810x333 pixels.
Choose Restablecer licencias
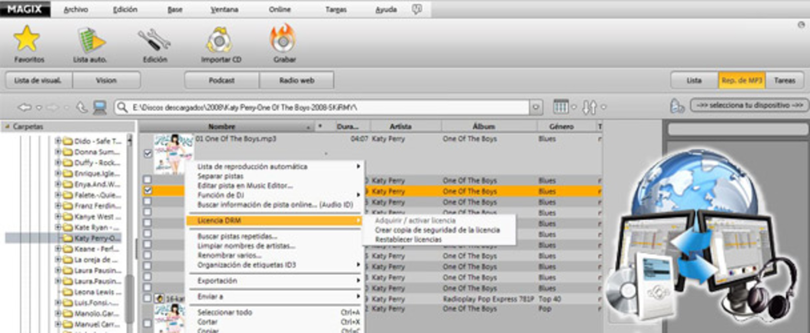(x=408, y=239)
